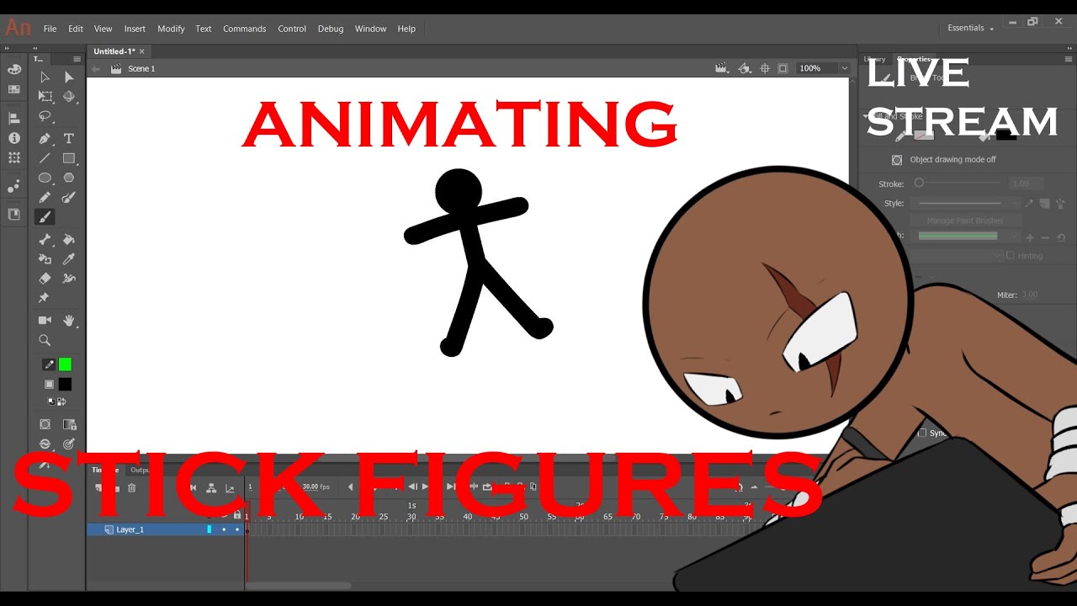Toggle object drawing mode in Tools panel
Viewport: 1077px width, 606px height.
click(x=45, y=424)
